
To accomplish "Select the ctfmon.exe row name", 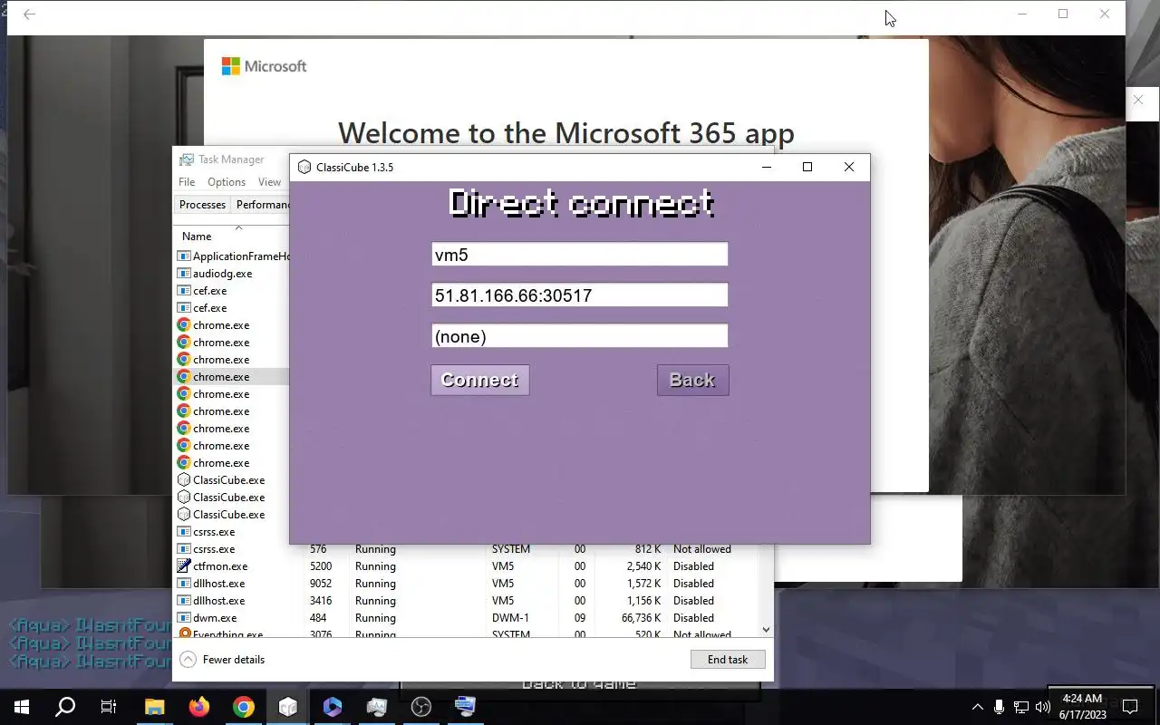I will point(220,566).
